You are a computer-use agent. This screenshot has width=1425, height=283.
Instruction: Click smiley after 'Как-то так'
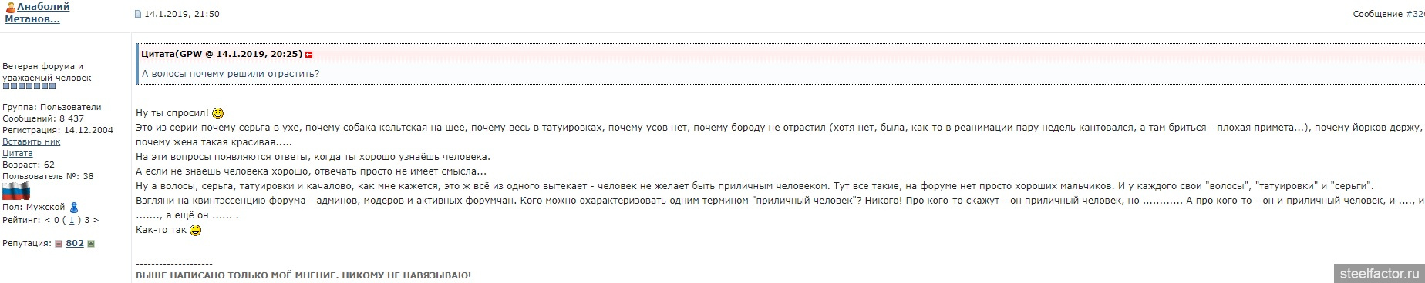tap(196, 230)
